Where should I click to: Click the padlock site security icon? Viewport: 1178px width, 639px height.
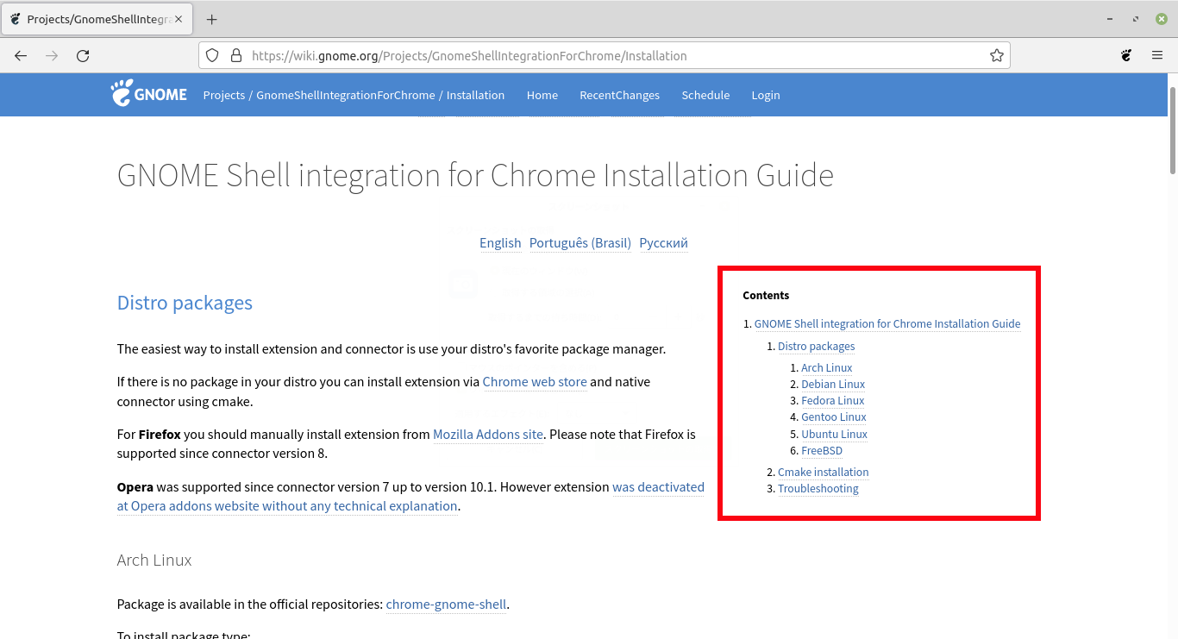click(235, 55)
